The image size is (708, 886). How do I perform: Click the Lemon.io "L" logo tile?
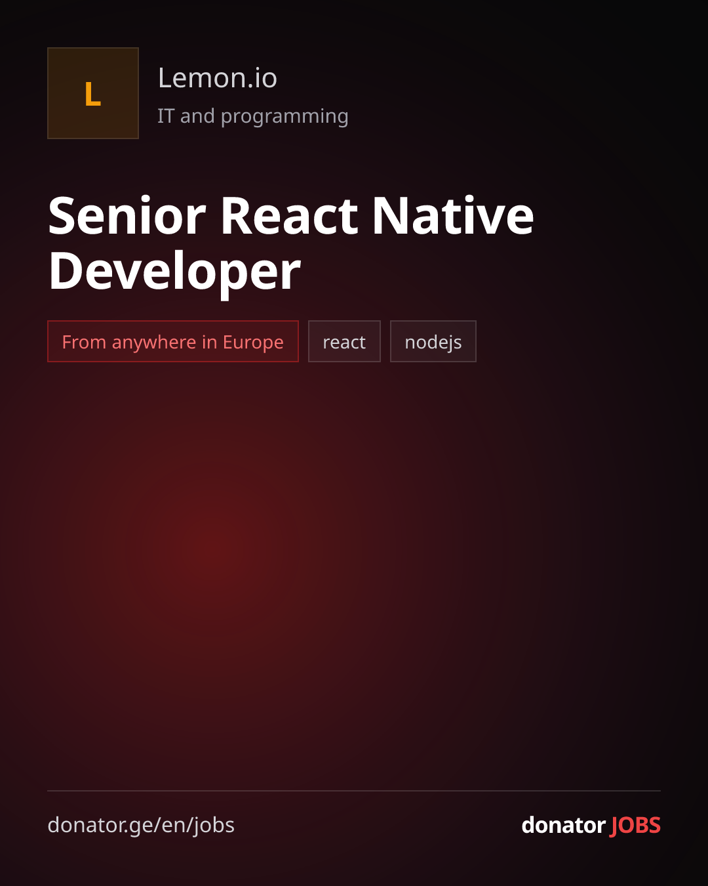[x=93, y=93]
